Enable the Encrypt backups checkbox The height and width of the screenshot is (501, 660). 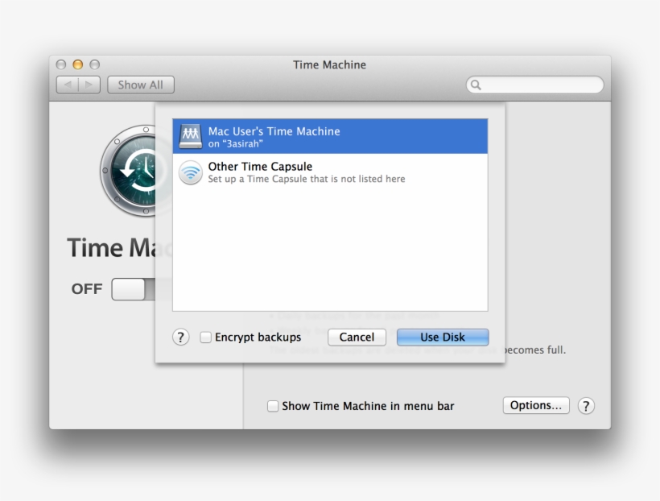(206, 337)
